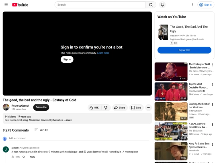Open options menu for Top 20 Most Quotable Monty

(x=213, y=85)
